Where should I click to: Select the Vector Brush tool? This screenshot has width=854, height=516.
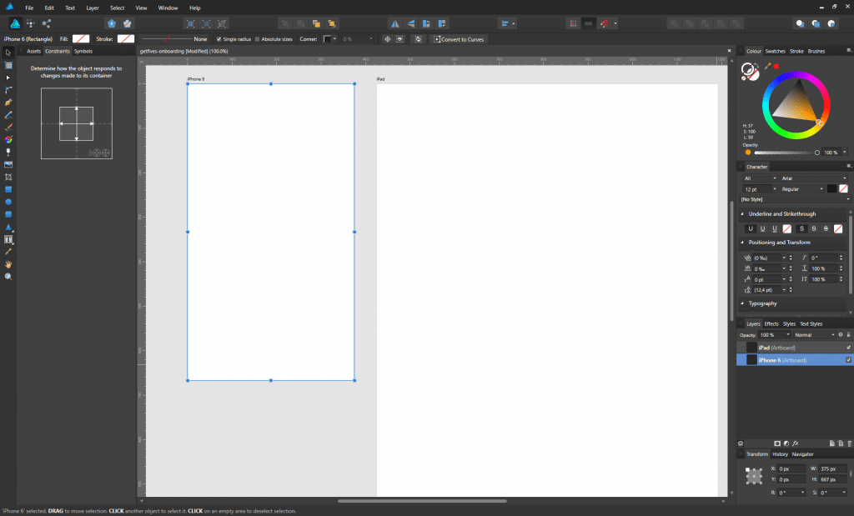[8, 127]
